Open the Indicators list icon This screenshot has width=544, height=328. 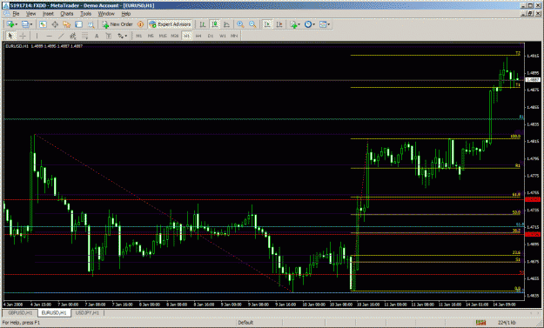tap(293, 24)
